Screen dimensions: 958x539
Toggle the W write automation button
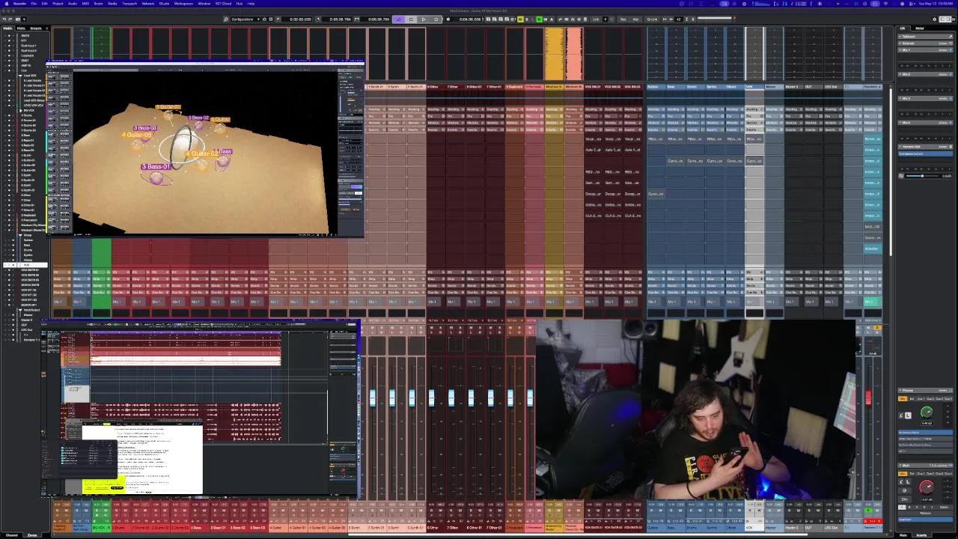(545, 19)
